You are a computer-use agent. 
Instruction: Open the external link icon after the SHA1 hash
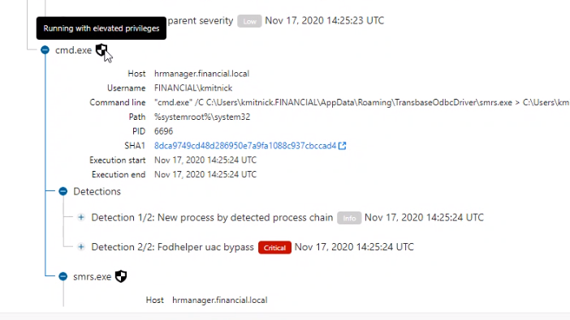(342, 146)
